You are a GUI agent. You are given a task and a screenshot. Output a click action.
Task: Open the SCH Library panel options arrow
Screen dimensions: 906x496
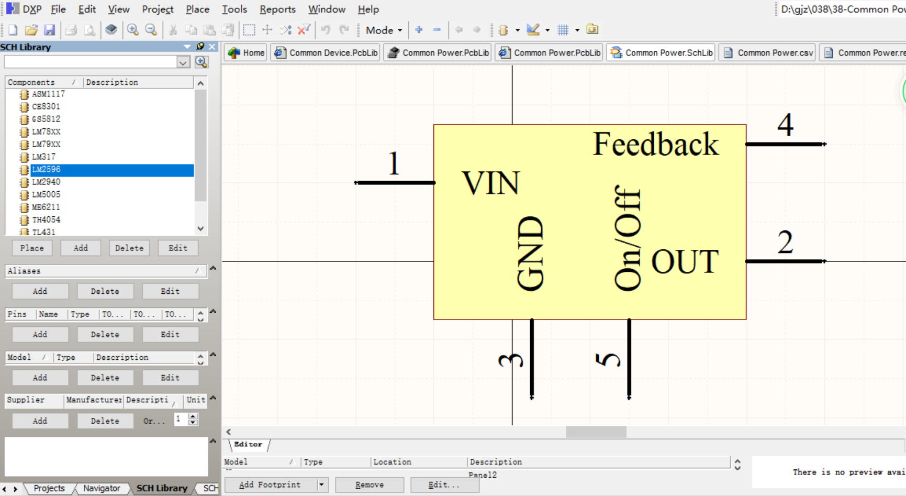coord(187,47)
